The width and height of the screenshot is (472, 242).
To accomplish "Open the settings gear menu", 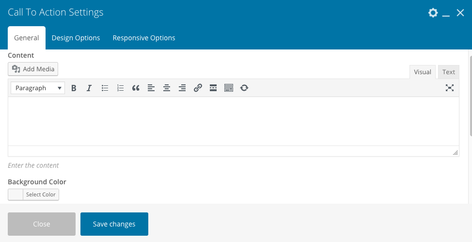I will coord(433,13).
